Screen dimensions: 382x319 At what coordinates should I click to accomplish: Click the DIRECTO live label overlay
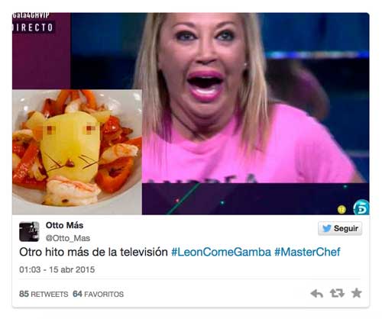33,27
